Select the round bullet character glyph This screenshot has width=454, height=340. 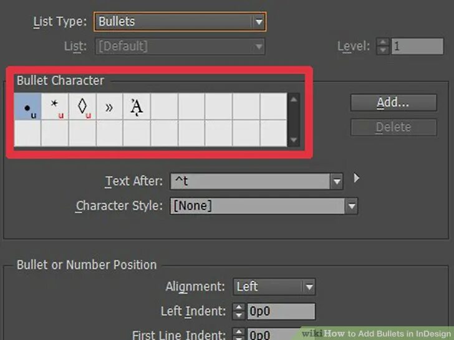tap(27, 106)
